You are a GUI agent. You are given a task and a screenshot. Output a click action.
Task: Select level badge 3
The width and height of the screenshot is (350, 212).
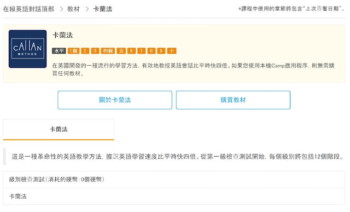coord(95,51)
